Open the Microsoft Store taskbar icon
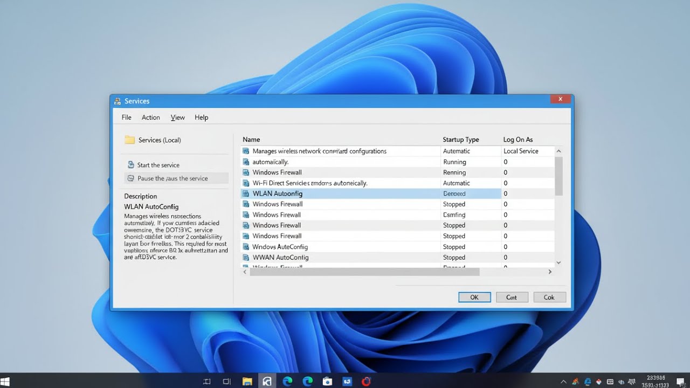690x388 pixels. pyautogui.click(x=327, y=382)
